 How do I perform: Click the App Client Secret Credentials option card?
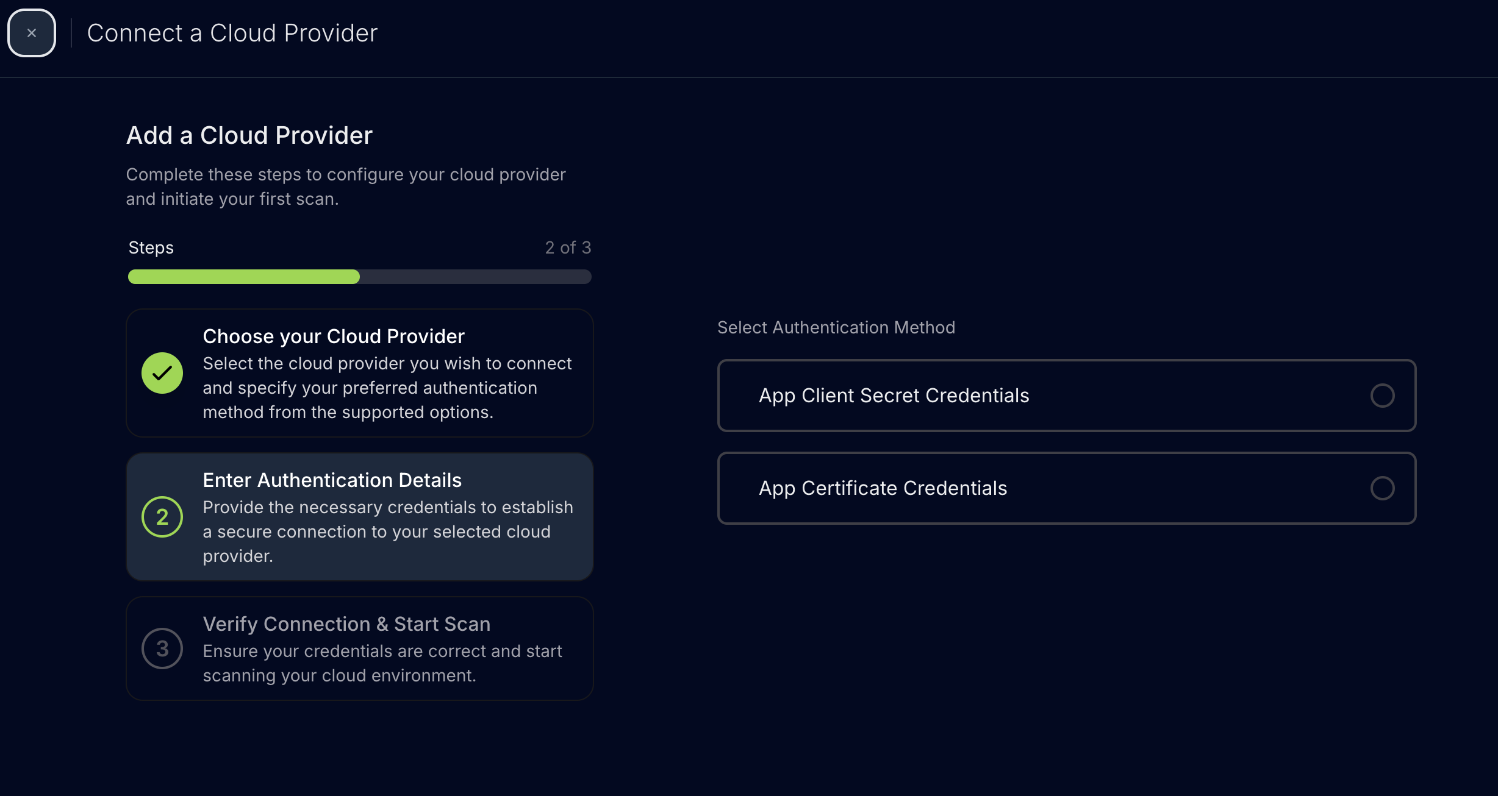tap(1066, 396)
